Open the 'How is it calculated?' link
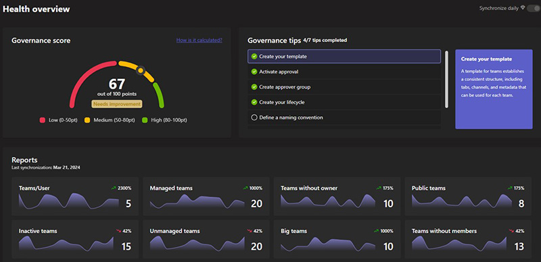This screenshot has height=262, width=541. coord(199,40)
